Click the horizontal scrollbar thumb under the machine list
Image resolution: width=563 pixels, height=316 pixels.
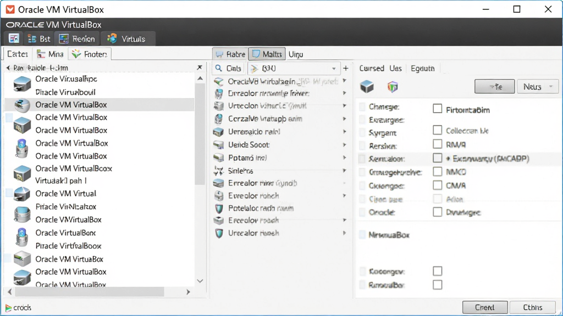(x=90, y=292)
